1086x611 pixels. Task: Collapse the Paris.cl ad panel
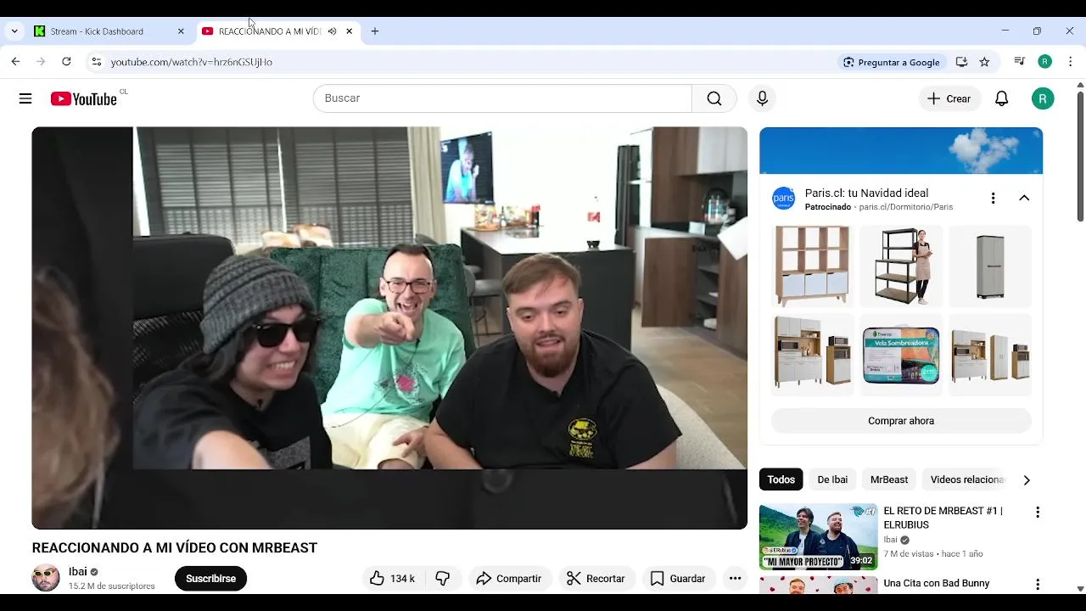pyautogui.click(x=1024, y=199)
